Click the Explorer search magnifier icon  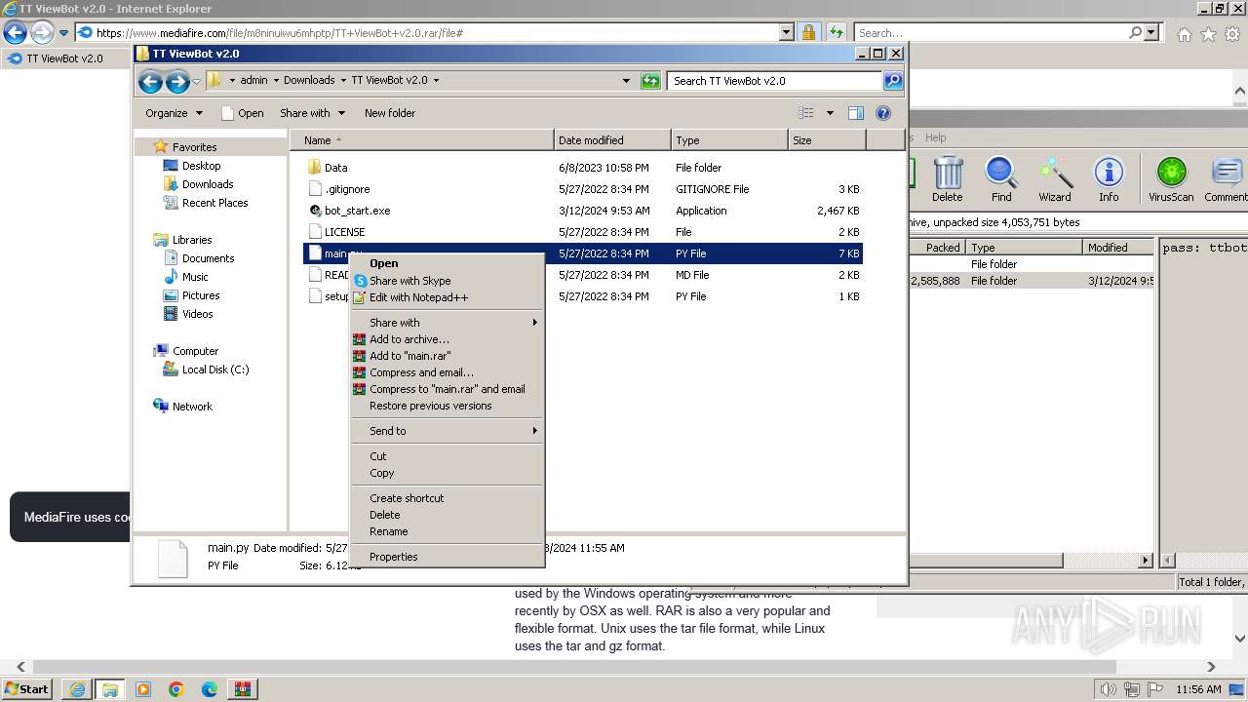point(892,81)
